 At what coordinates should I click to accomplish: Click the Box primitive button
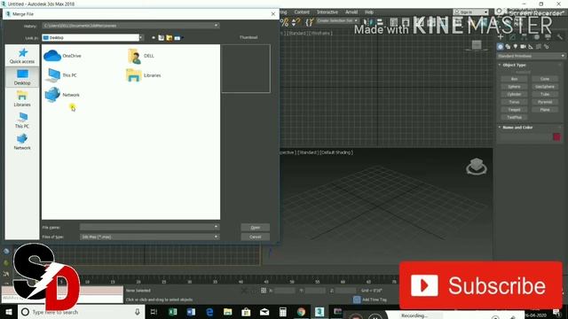pyautogui.click(x=514, y=79)
